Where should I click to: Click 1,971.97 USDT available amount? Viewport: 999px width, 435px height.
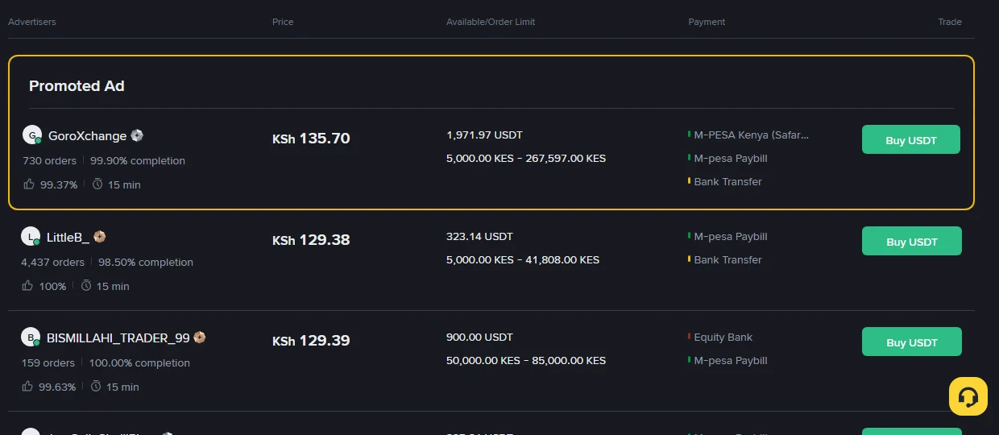(484, 135)
